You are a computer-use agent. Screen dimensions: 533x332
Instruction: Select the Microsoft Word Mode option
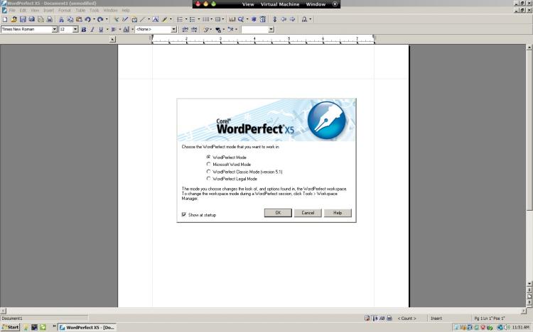click(x=208, y=164)
